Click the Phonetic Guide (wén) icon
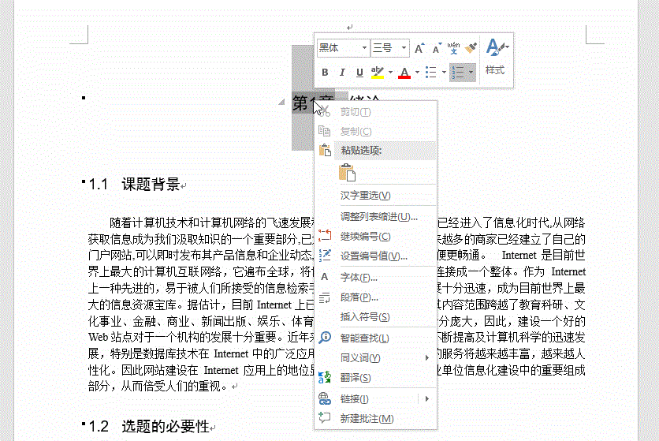This screenshot has width=659, height=441. tap(453, 48)
